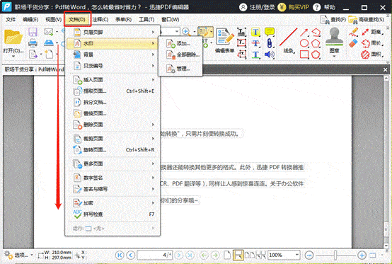Open the 编辑(E) menu
This screenshot has width=392, height=264.
pos(30,20)
